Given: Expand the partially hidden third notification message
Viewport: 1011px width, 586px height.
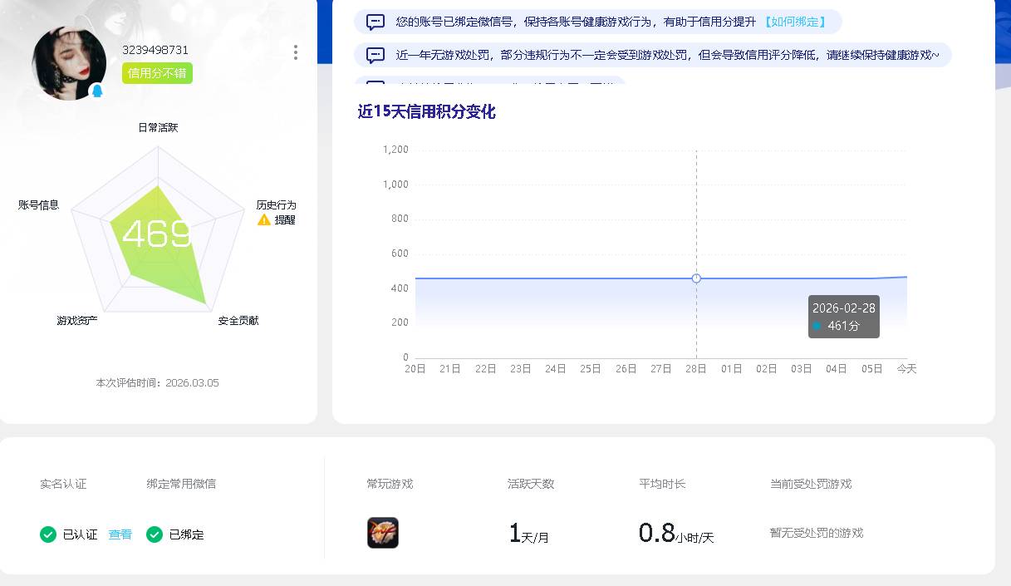Looking at the screenshot, I should 498,83.
